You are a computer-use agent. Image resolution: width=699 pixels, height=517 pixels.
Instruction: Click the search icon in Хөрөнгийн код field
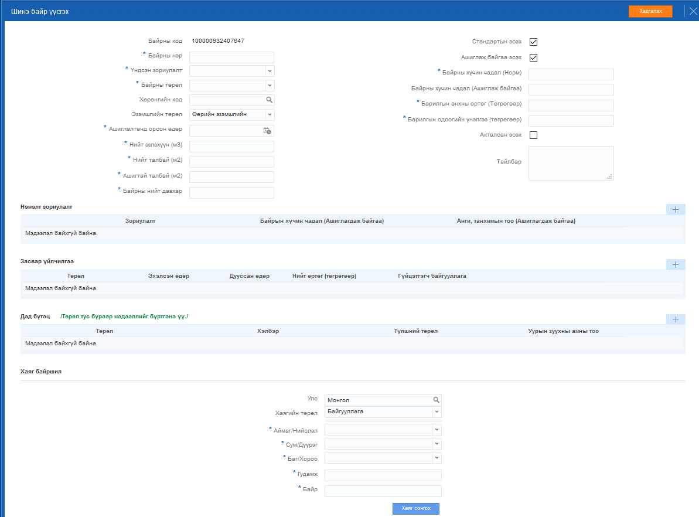click(270, 100)
